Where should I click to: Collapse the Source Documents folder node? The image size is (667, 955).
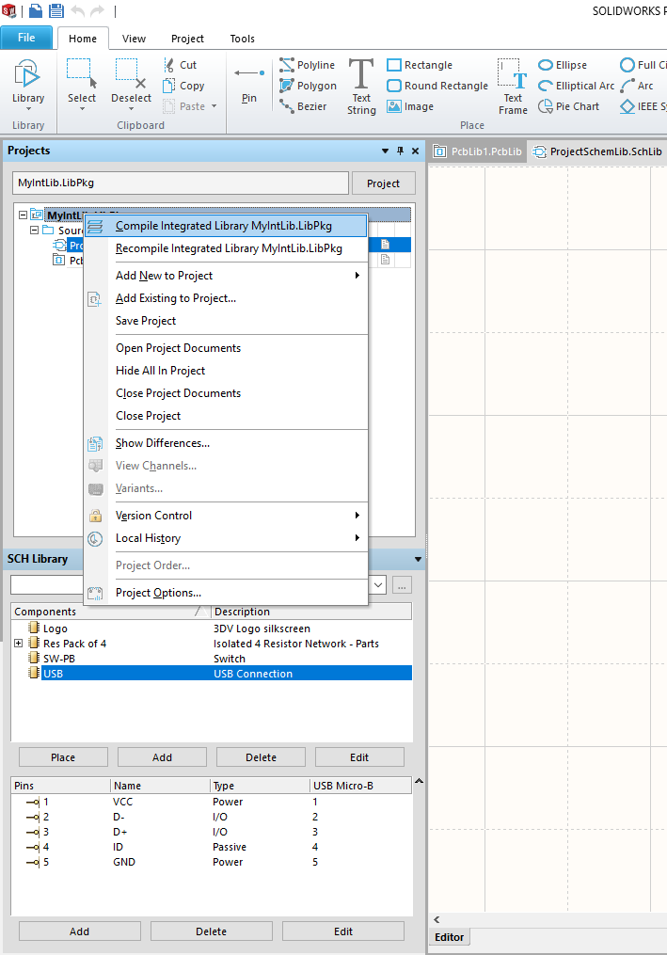coord(34,231)
